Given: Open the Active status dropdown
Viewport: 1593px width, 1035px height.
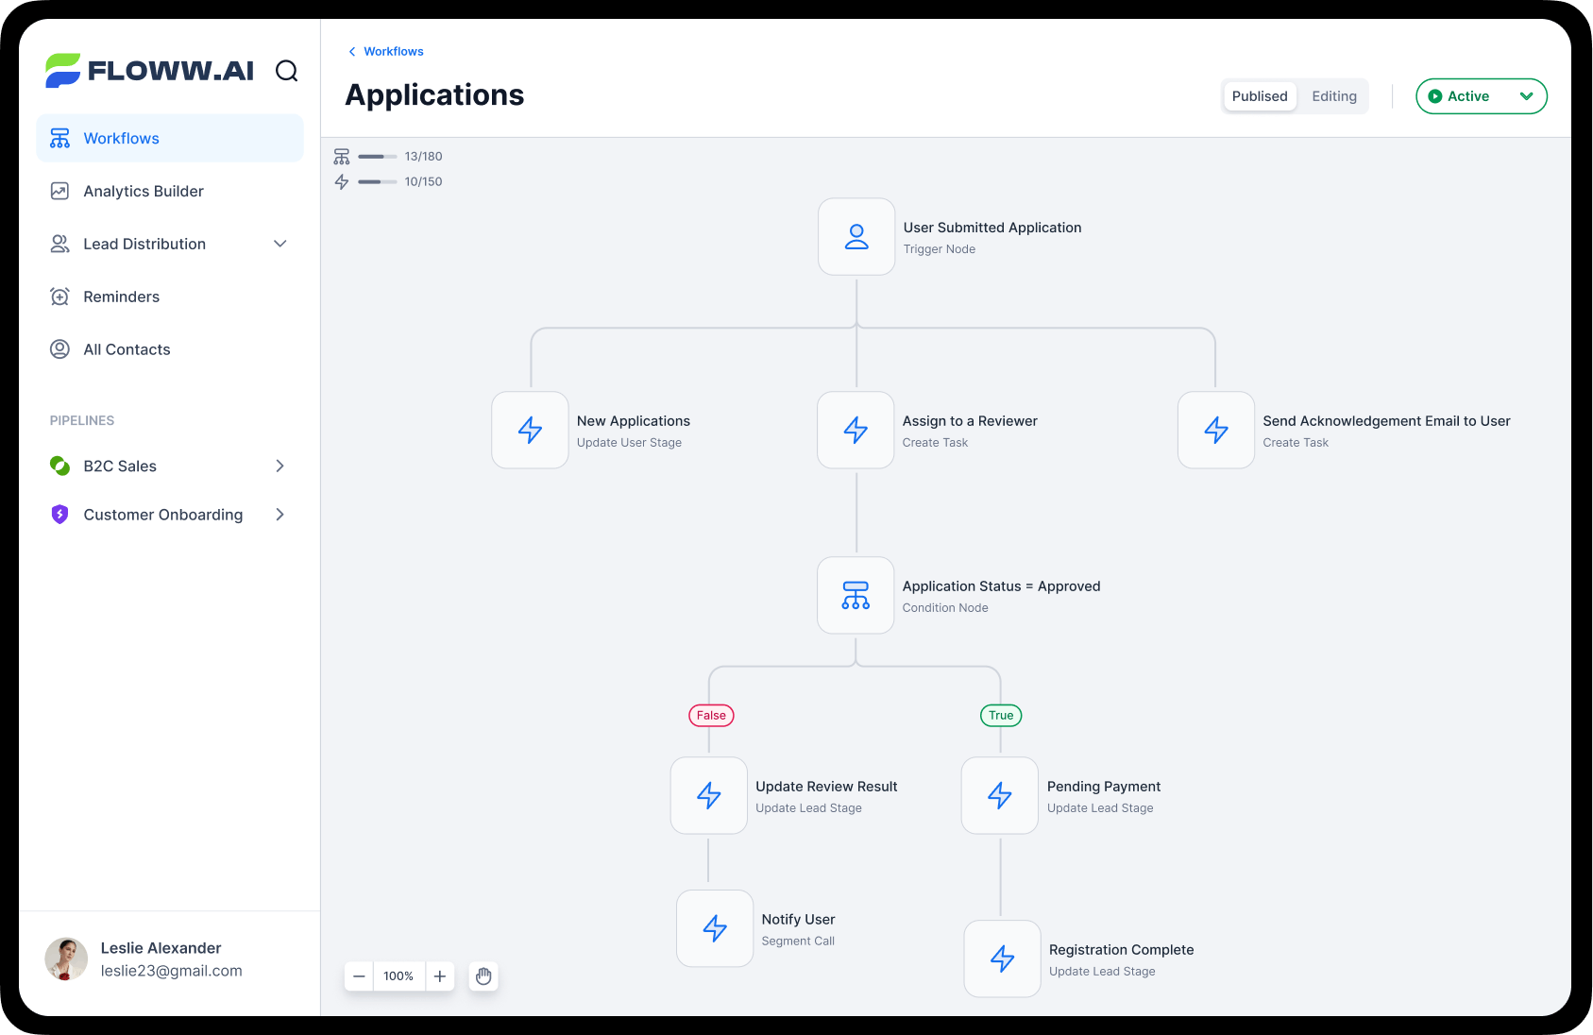Looking at the screenshot, I should (x=1481, y=96).
